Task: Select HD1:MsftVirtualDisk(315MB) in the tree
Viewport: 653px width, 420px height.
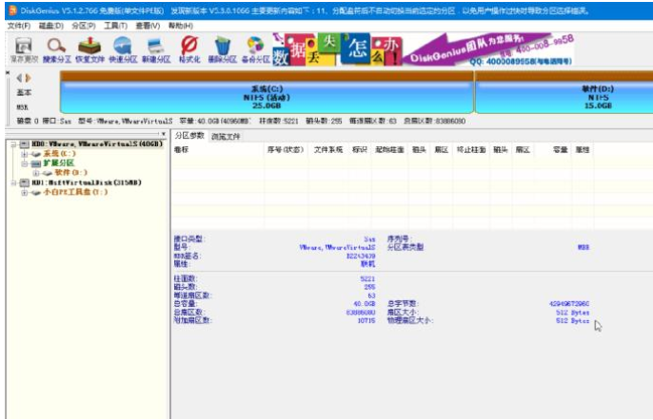Action: 87,182
